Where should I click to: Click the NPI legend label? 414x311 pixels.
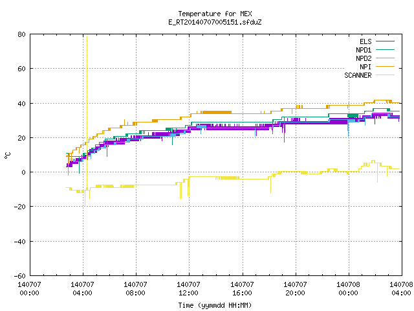coord(365,67)
